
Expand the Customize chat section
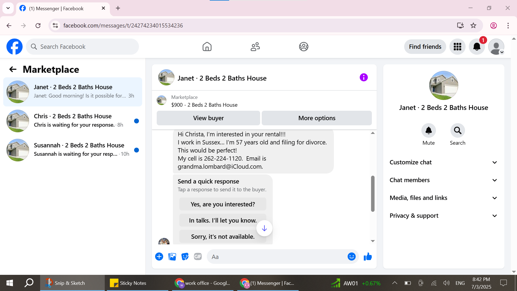pyautogui.click(x=443, y=162)
